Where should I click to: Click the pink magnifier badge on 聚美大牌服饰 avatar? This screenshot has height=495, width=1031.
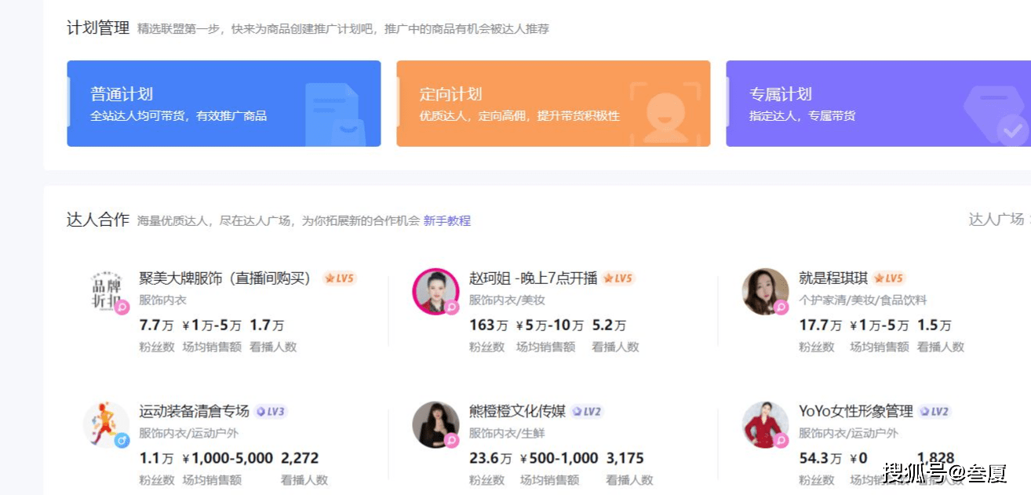(120, 307)
